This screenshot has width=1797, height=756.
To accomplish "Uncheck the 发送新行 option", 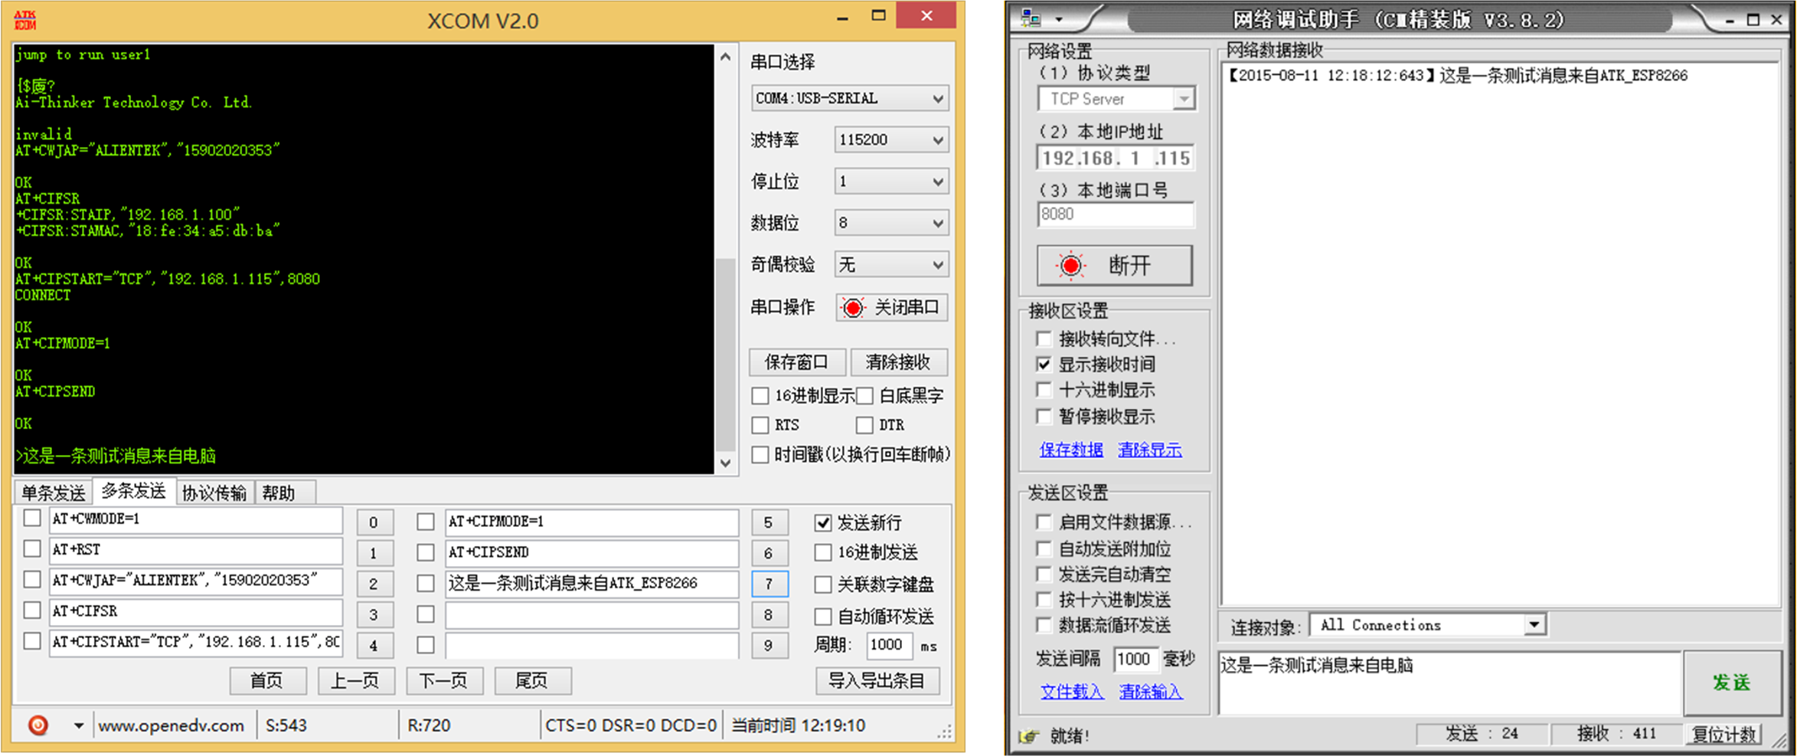I will (x=823, y=522).
